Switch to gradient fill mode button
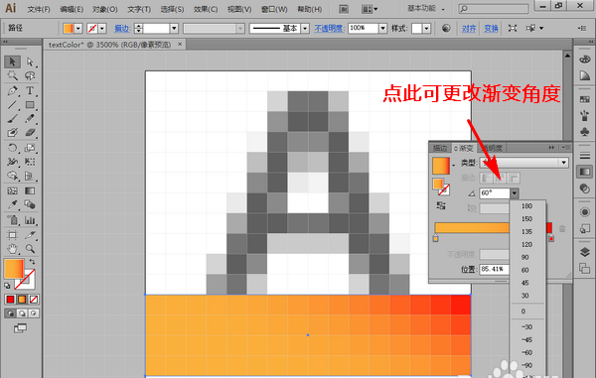The width and height of the screenshot is (596, 378). [x=22, y=300]
